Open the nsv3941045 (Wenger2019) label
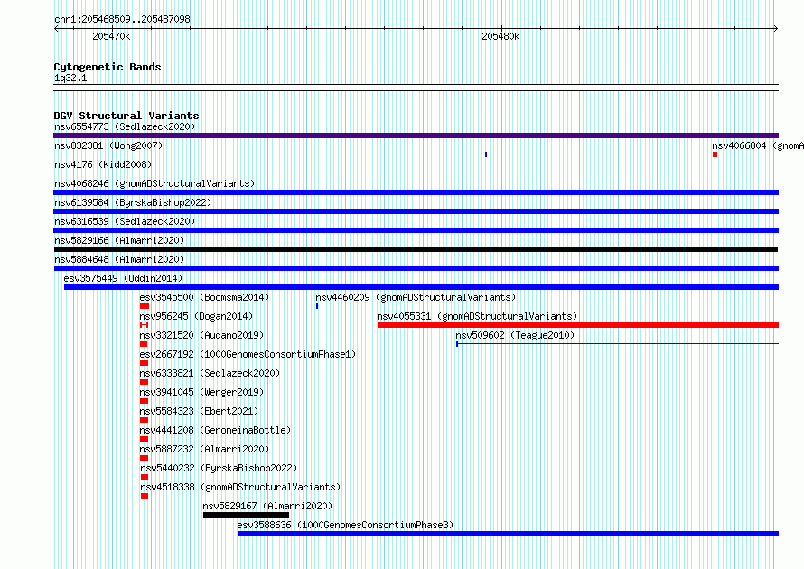The height and width of the screenshot is (569, 804). pyautogui.click(x=201, y=392)
